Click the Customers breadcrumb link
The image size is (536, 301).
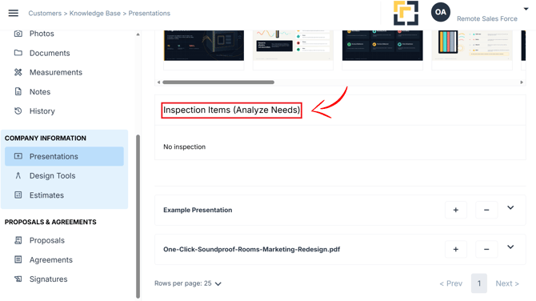[x=45, y=14]
